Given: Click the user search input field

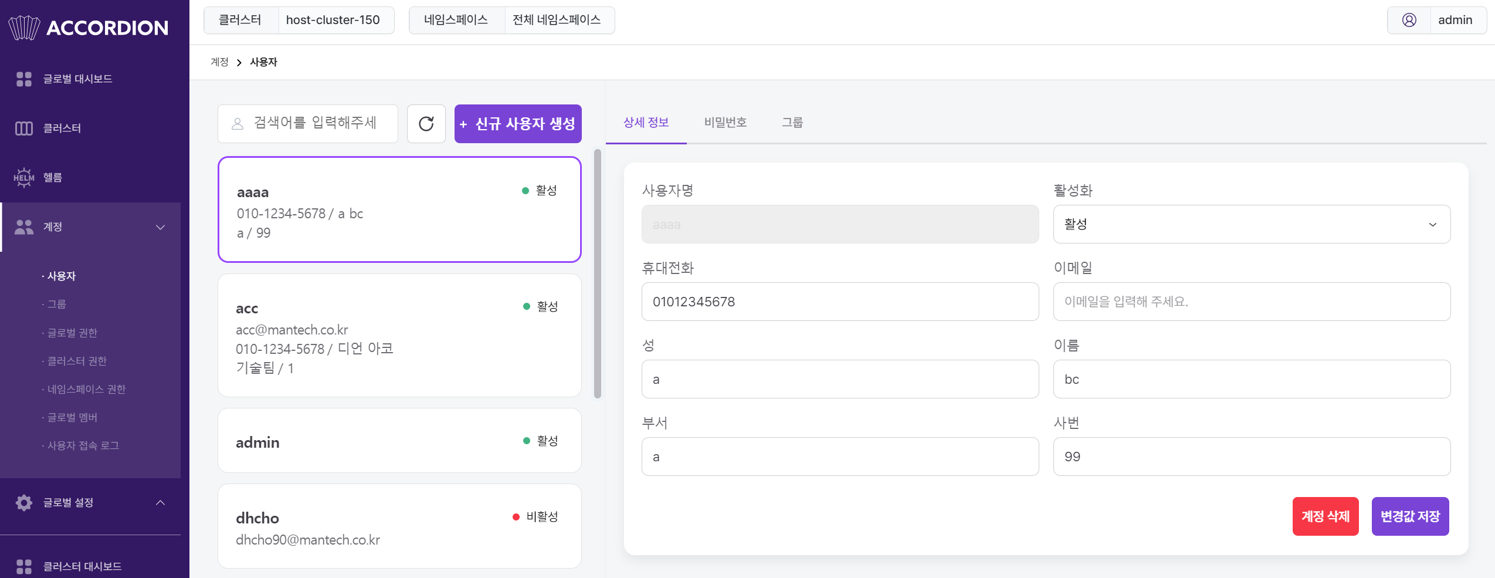Looking at the screenshot, I should [308, 124].
